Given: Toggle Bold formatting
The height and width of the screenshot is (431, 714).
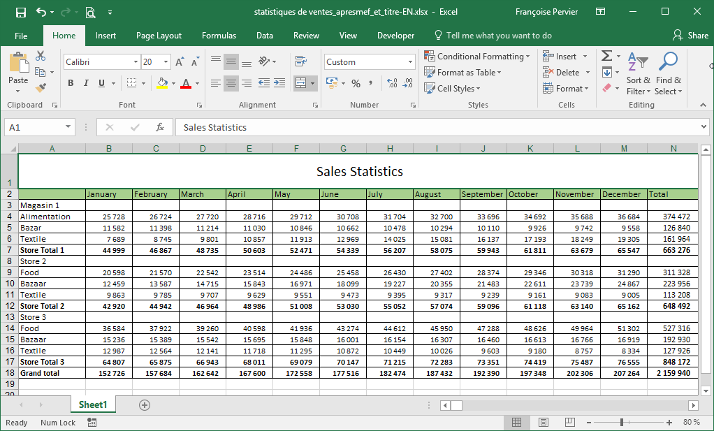Looking at the screenshot, I should [x=71, y=83].
